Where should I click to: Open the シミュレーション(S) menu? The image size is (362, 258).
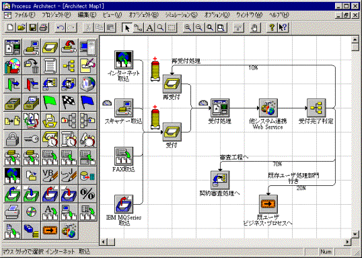pyautogui.click(x=181, y=15)
